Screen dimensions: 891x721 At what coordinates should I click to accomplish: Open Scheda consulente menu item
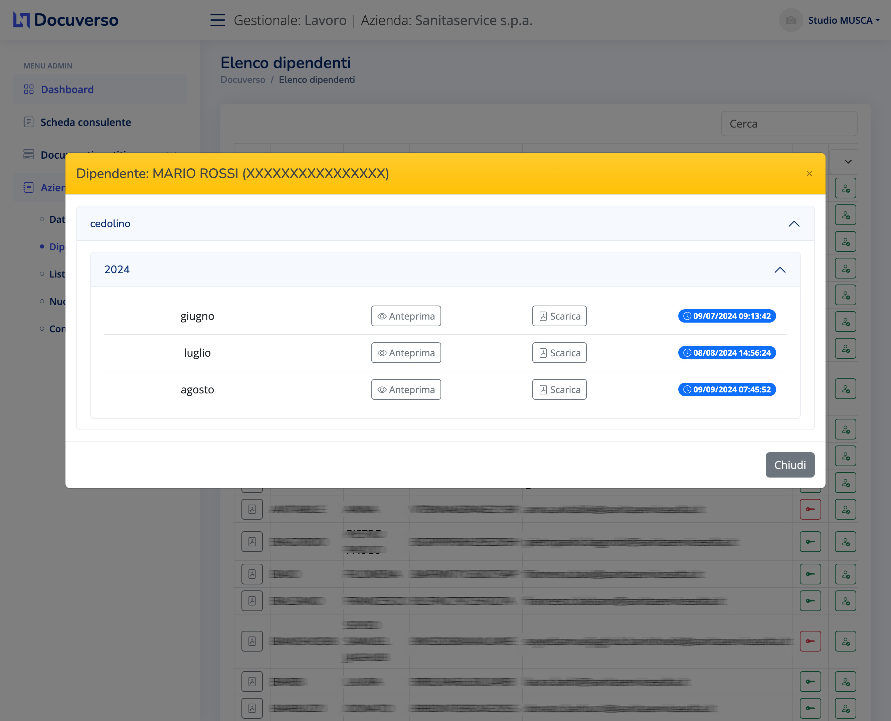click(85, 122)
